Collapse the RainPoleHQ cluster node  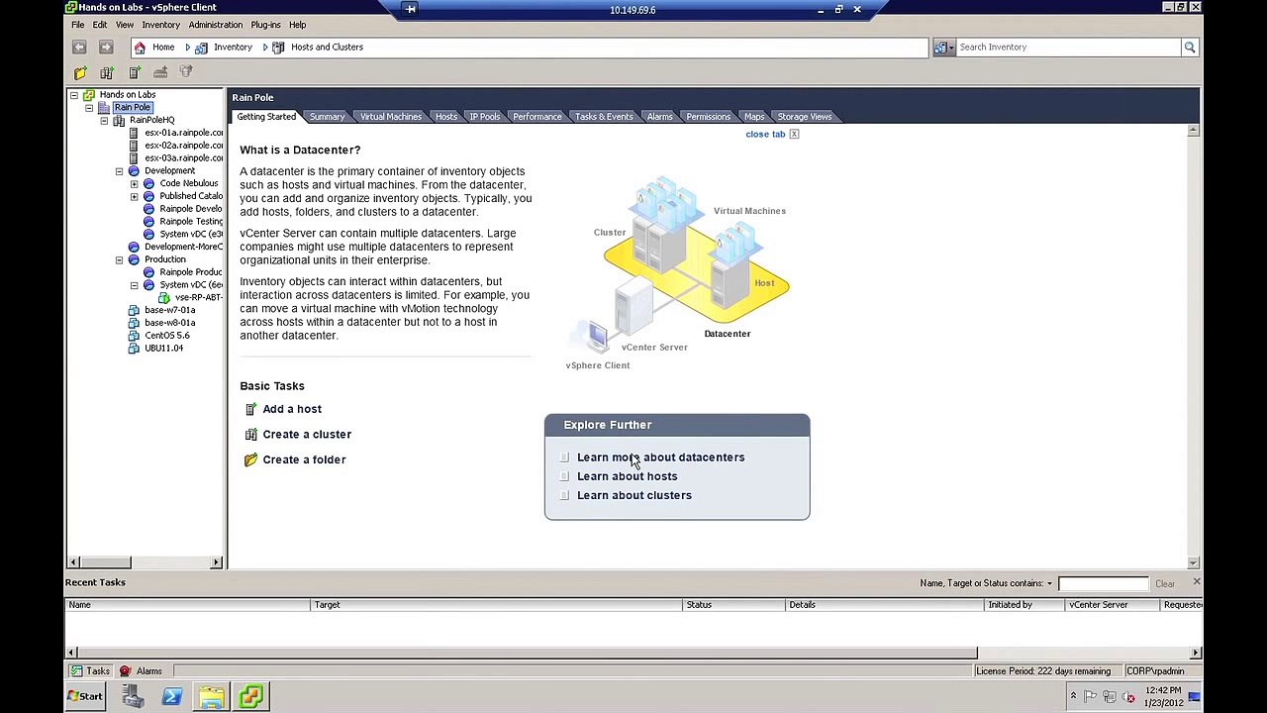click(104, 121)
